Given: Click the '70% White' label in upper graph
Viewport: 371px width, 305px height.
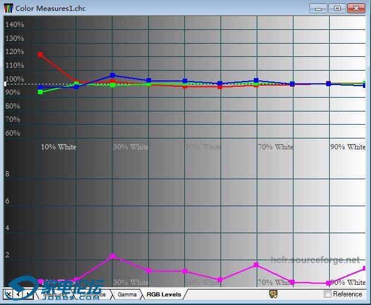Looking at the screenshot, I should (x=275, y=147).
